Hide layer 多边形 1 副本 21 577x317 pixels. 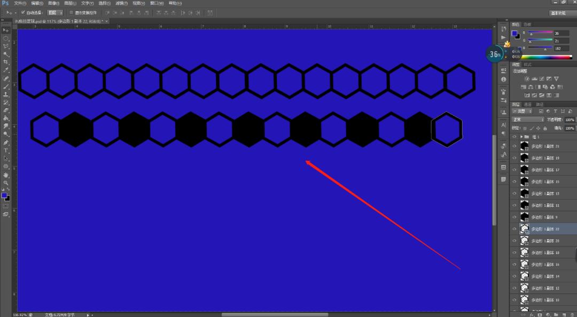(x=514, y=146)
